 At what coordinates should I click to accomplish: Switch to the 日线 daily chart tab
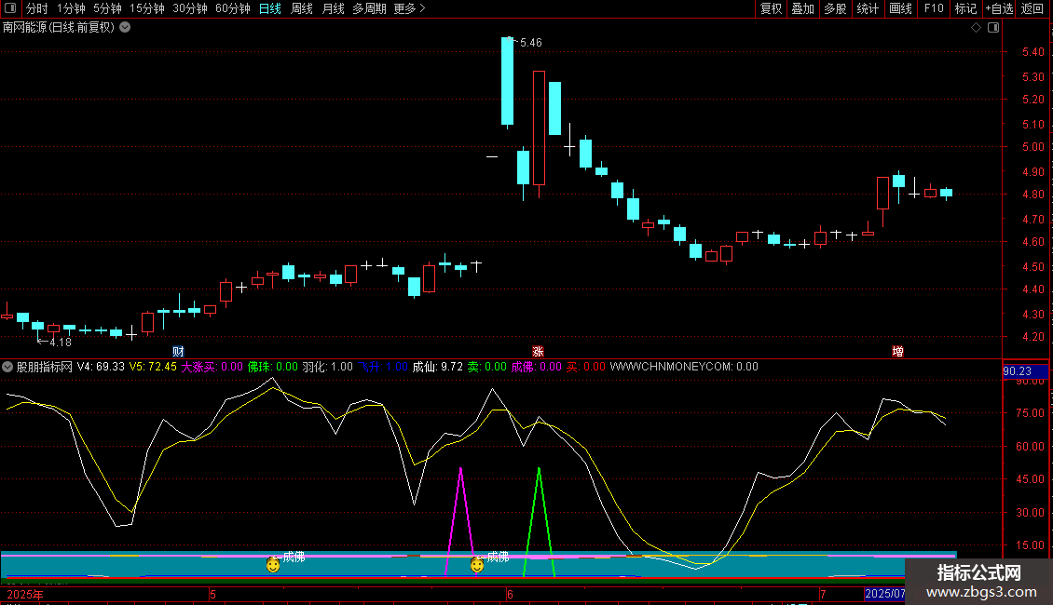pyautogui.click(x=269, y=8)
